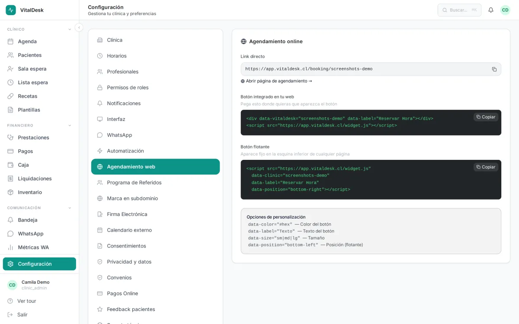Click the Configuración gear icon
The image size is (519, 324).
(10, 264)
